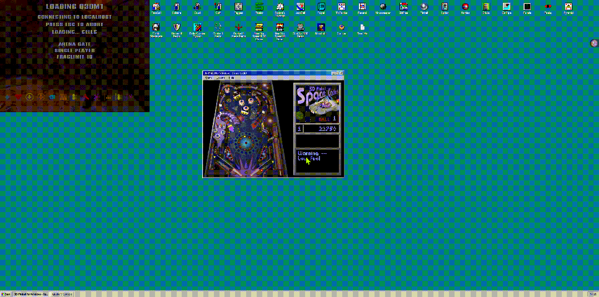Launch the SimCity 2000 Demo icon
The image size is (599, 297).
click(301, 30)
